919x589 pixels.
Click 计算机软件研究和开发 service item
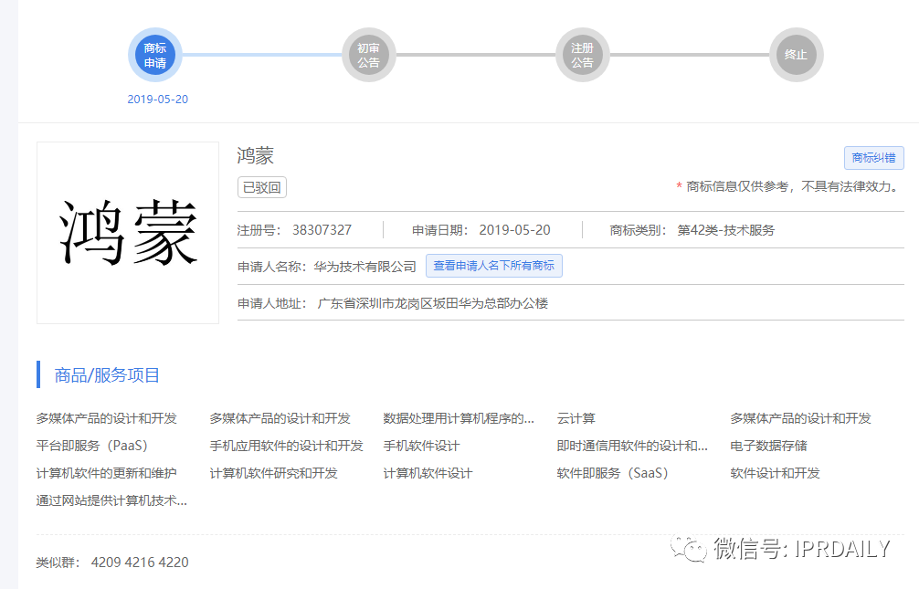click(273, 473)
